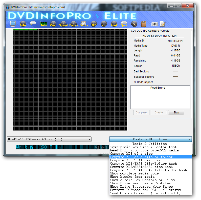Choose Perform DCErase for QSI / NU drives
This screenshot has height=200, width=201.
[150, 190]
